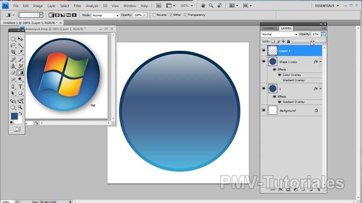Toggle Quick Mask mode button
Image resolution: width=362 pixels, height=203 pixels.
coord(17,129)
